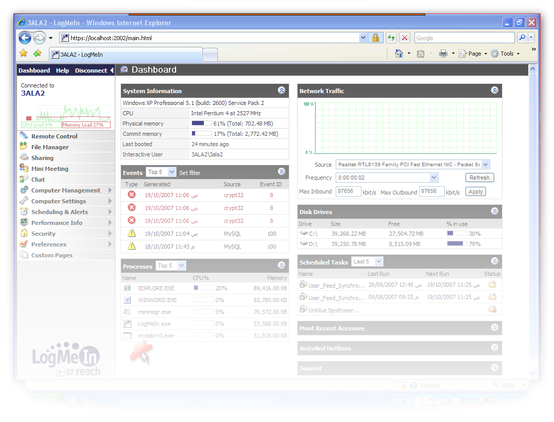Open the empty new tab button
The image size is (554, 422).
pyautogui.click(x=210, y=55)
